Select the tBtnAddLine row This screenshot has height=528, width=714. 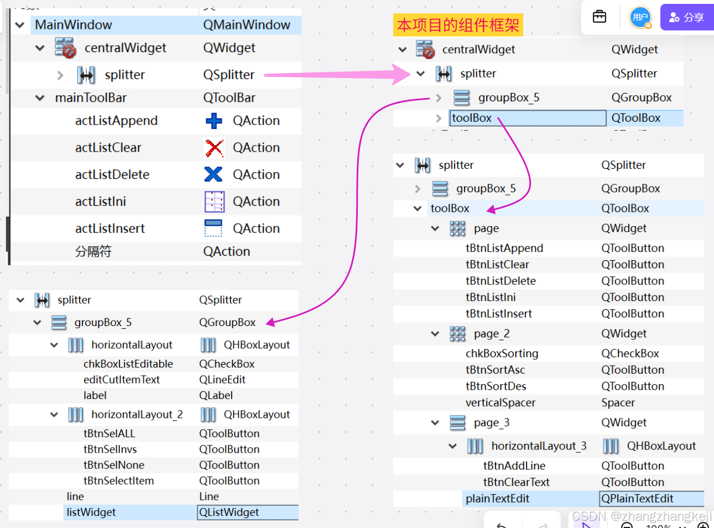[549, 466]
